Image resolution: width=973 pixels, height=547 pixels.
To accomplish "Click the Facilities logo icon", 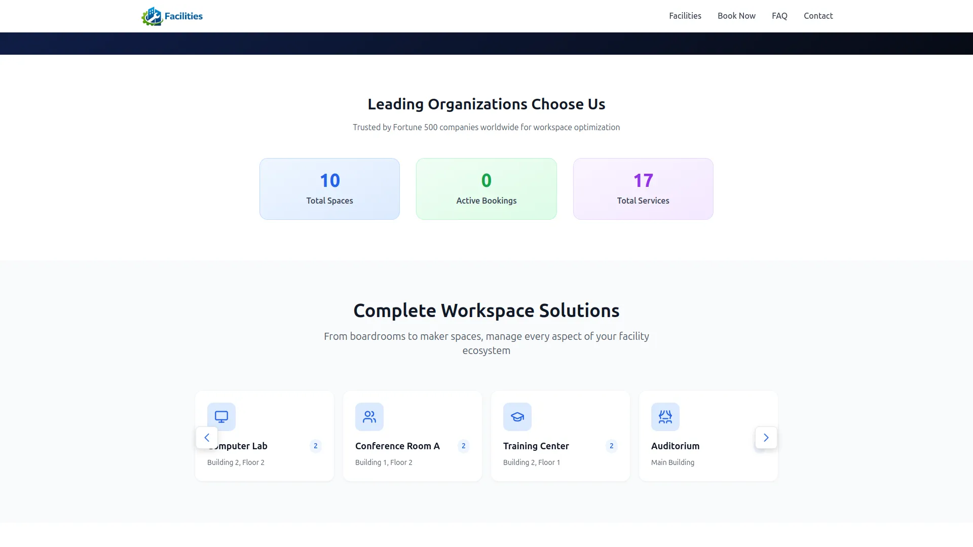I will (152, 16).
